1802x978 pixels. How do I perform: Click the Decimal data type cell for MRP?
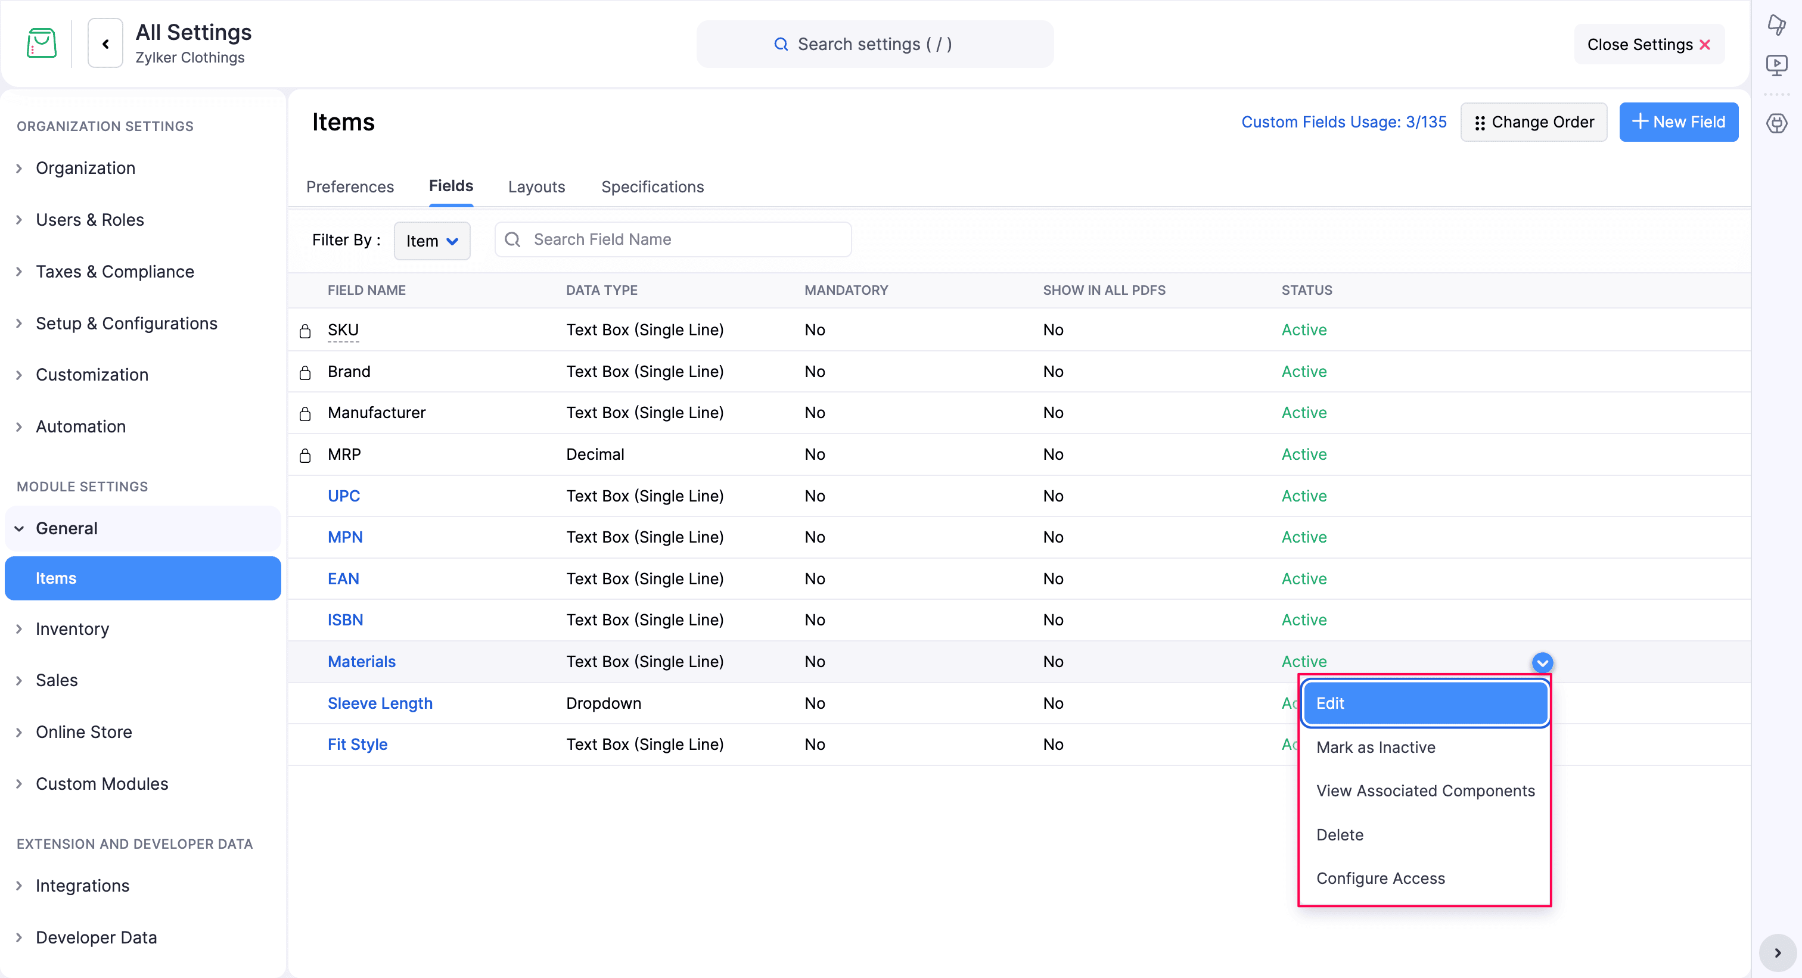595,454
